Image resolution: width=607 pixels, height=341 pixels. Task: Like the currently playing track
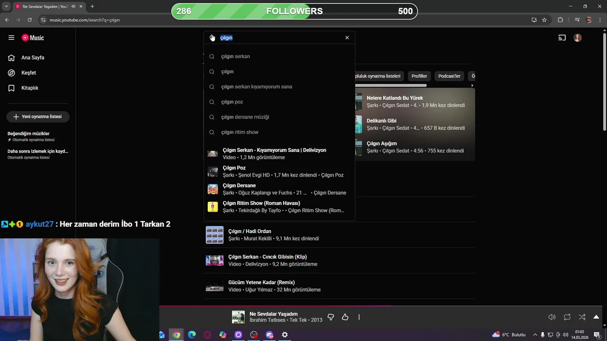point(345,317)
